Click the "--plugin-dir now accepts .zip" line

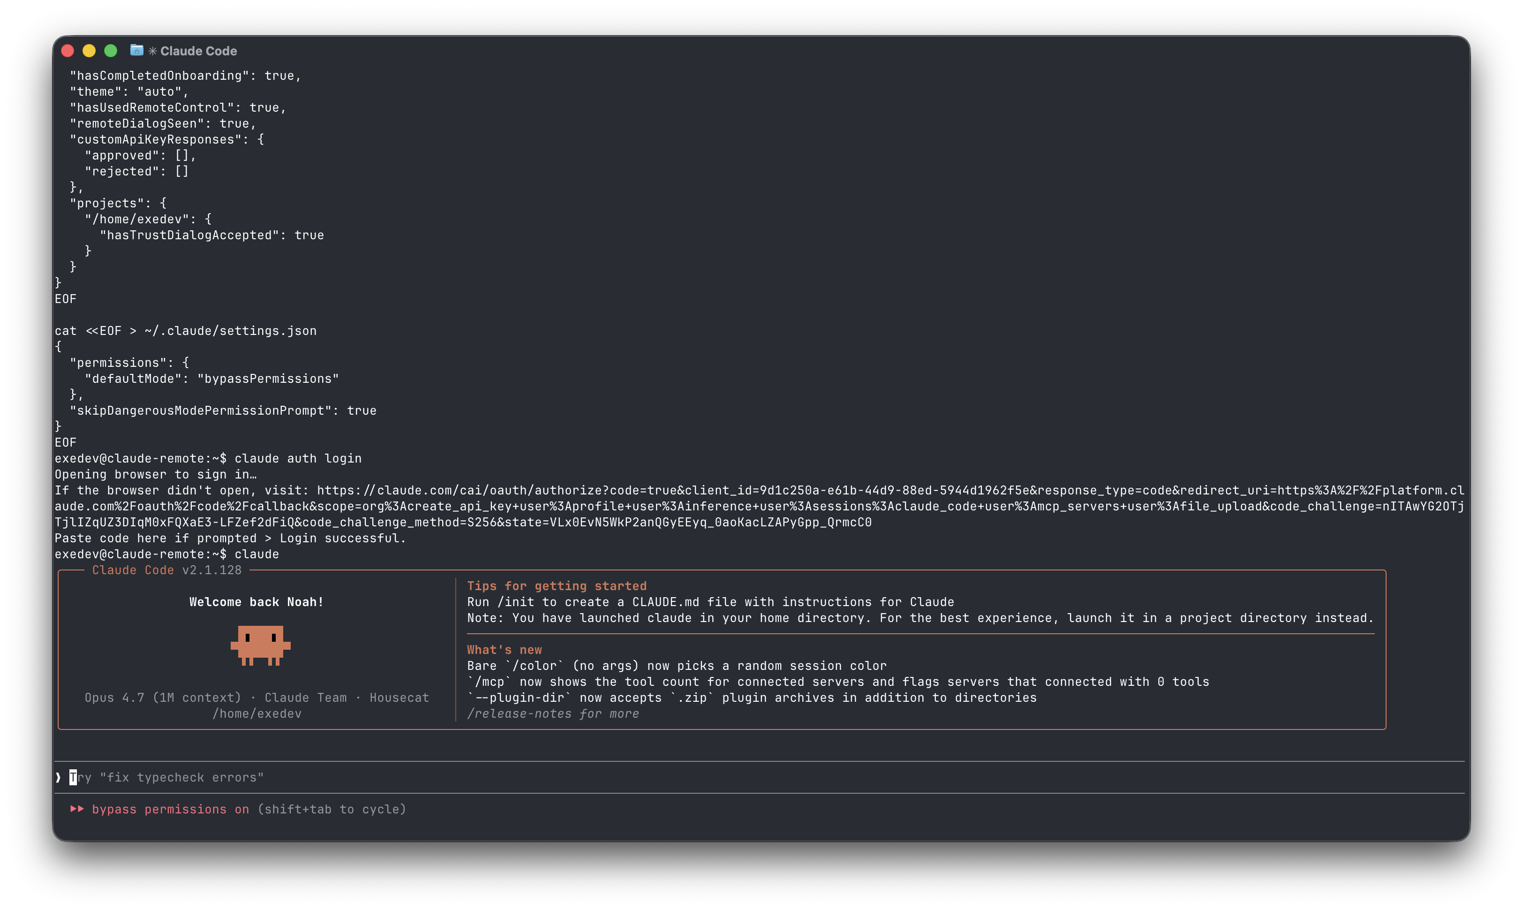tap(752, 698)
